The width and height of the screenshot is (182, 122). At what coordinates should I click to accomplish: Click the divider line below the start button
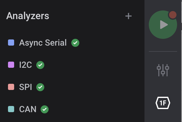pyautogui.click(x=163, y=51)
